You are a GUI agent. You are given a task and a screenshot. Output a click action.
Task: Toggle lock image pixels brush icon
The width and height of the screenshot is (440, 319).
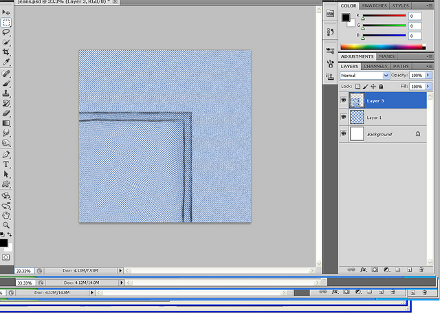[365, 87]
